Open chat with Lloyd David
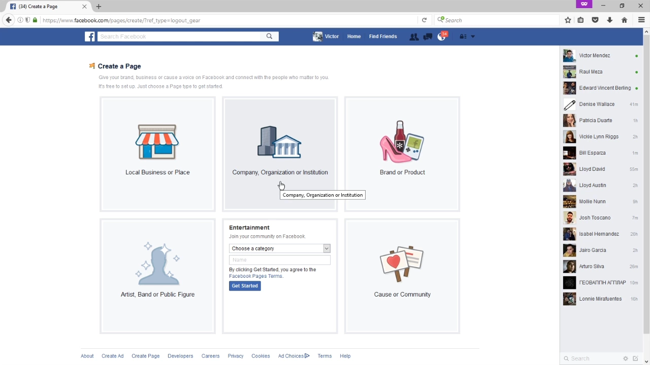The height and width of the screenshot is (365, 650). [601, 169]
